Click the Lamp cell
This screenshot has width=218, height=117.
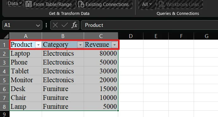coord(26,107)
